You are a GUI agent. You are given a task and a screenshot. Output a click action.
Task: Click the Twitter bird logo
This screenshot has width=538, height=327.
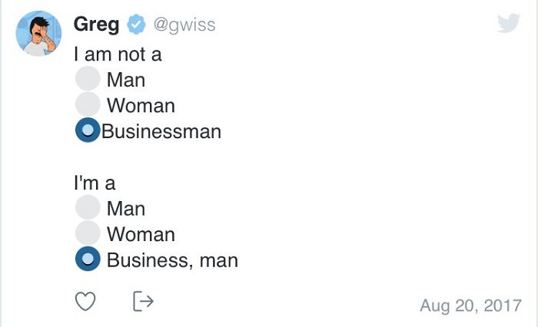point(509,22)
